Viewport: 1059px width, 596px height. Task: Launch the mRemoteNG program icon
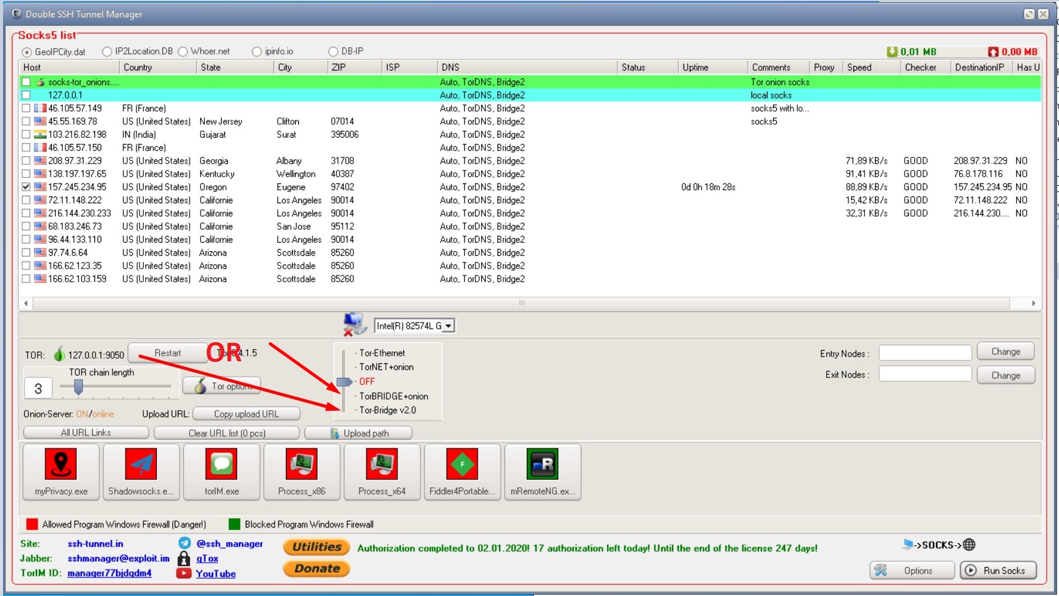543,464
